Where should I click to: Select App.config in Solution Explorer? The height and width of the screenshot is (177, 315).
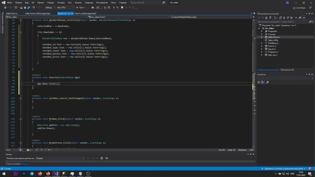(273, 40)
